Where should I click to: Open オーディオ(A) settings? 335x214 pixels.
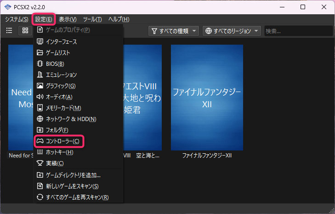point(78,97)
